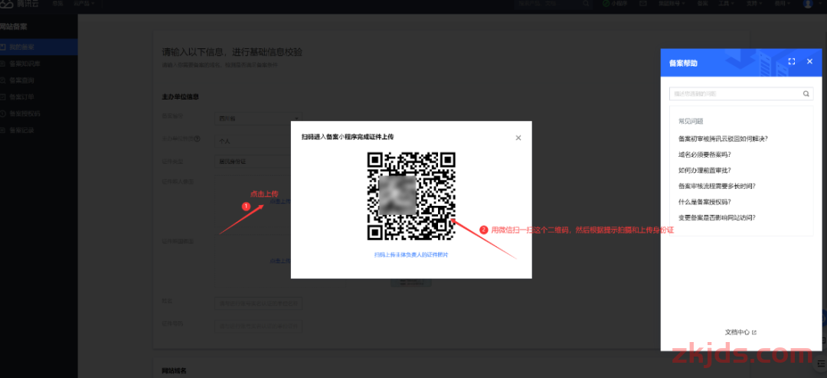Click the 主办单位信息 section heading

click(x=180, y=97)
